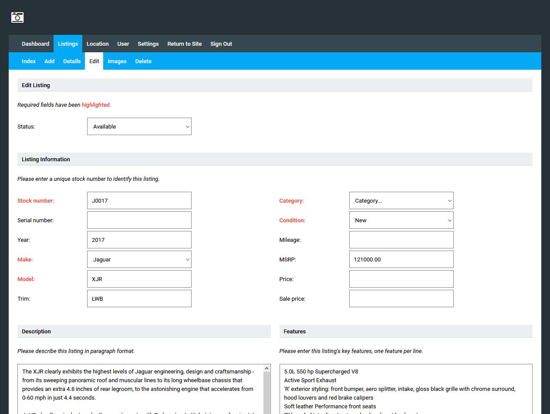The width and height of the screenshot is (550, 414).
Task: Go to the Location menu
Action: point(98,44)
